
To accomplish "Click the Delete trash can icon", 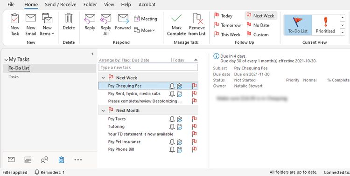I will point(69,18).
